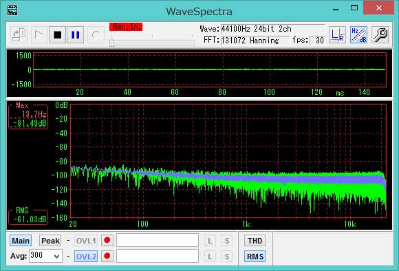Click the OVL1 text input field

158,240
